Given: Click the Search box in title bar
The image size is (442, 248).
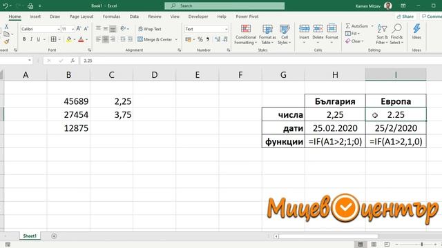Looking at the screenshot, I should pyautogui.click(x=224, y=6).
